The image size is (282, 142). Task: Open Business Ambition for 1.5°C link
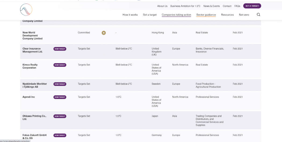[x=185, y=6]
